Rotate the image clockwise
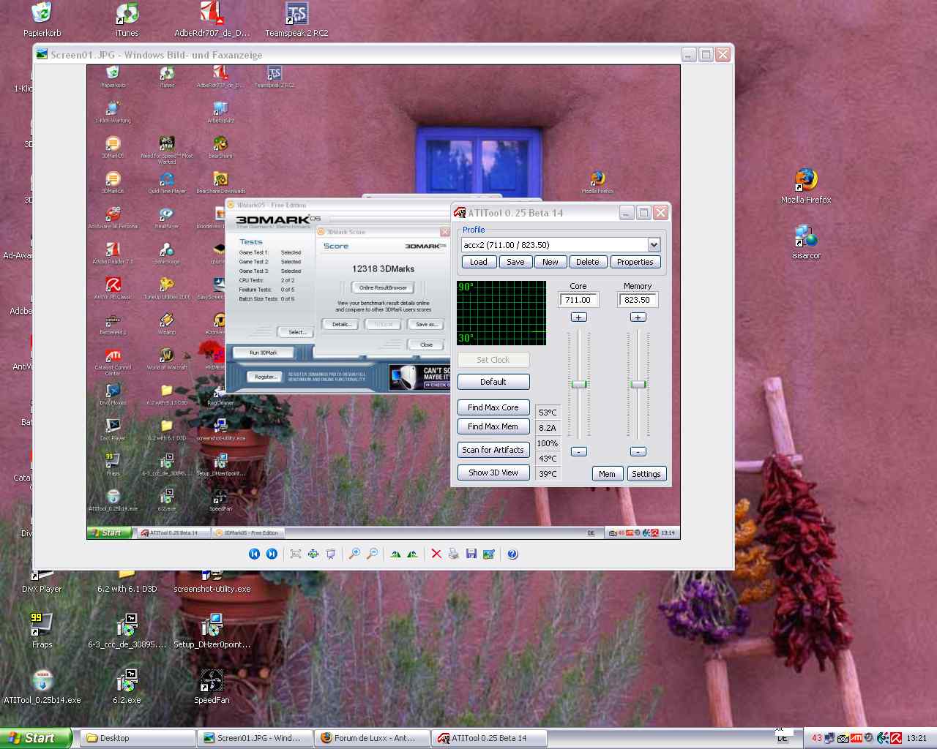The image size is (937, 749). [x=395, y=554]
